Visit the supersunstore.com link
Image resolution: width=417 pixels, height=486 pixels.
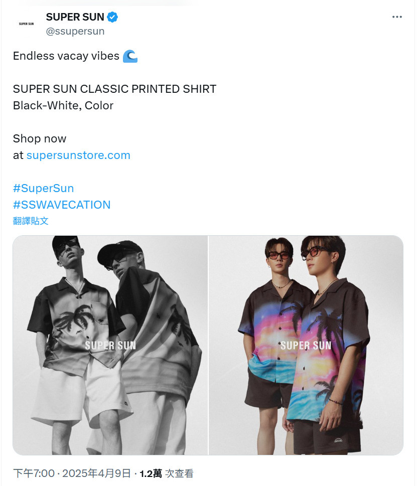click(78, 155)
